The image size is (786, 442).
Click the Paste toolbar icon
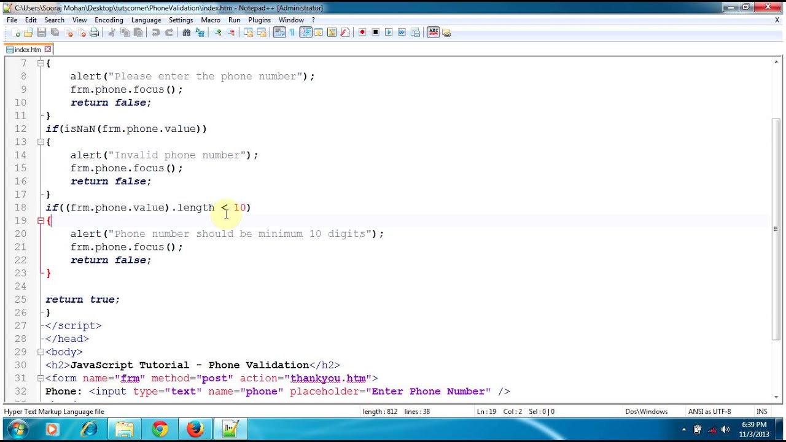click(x=138, y=32)
